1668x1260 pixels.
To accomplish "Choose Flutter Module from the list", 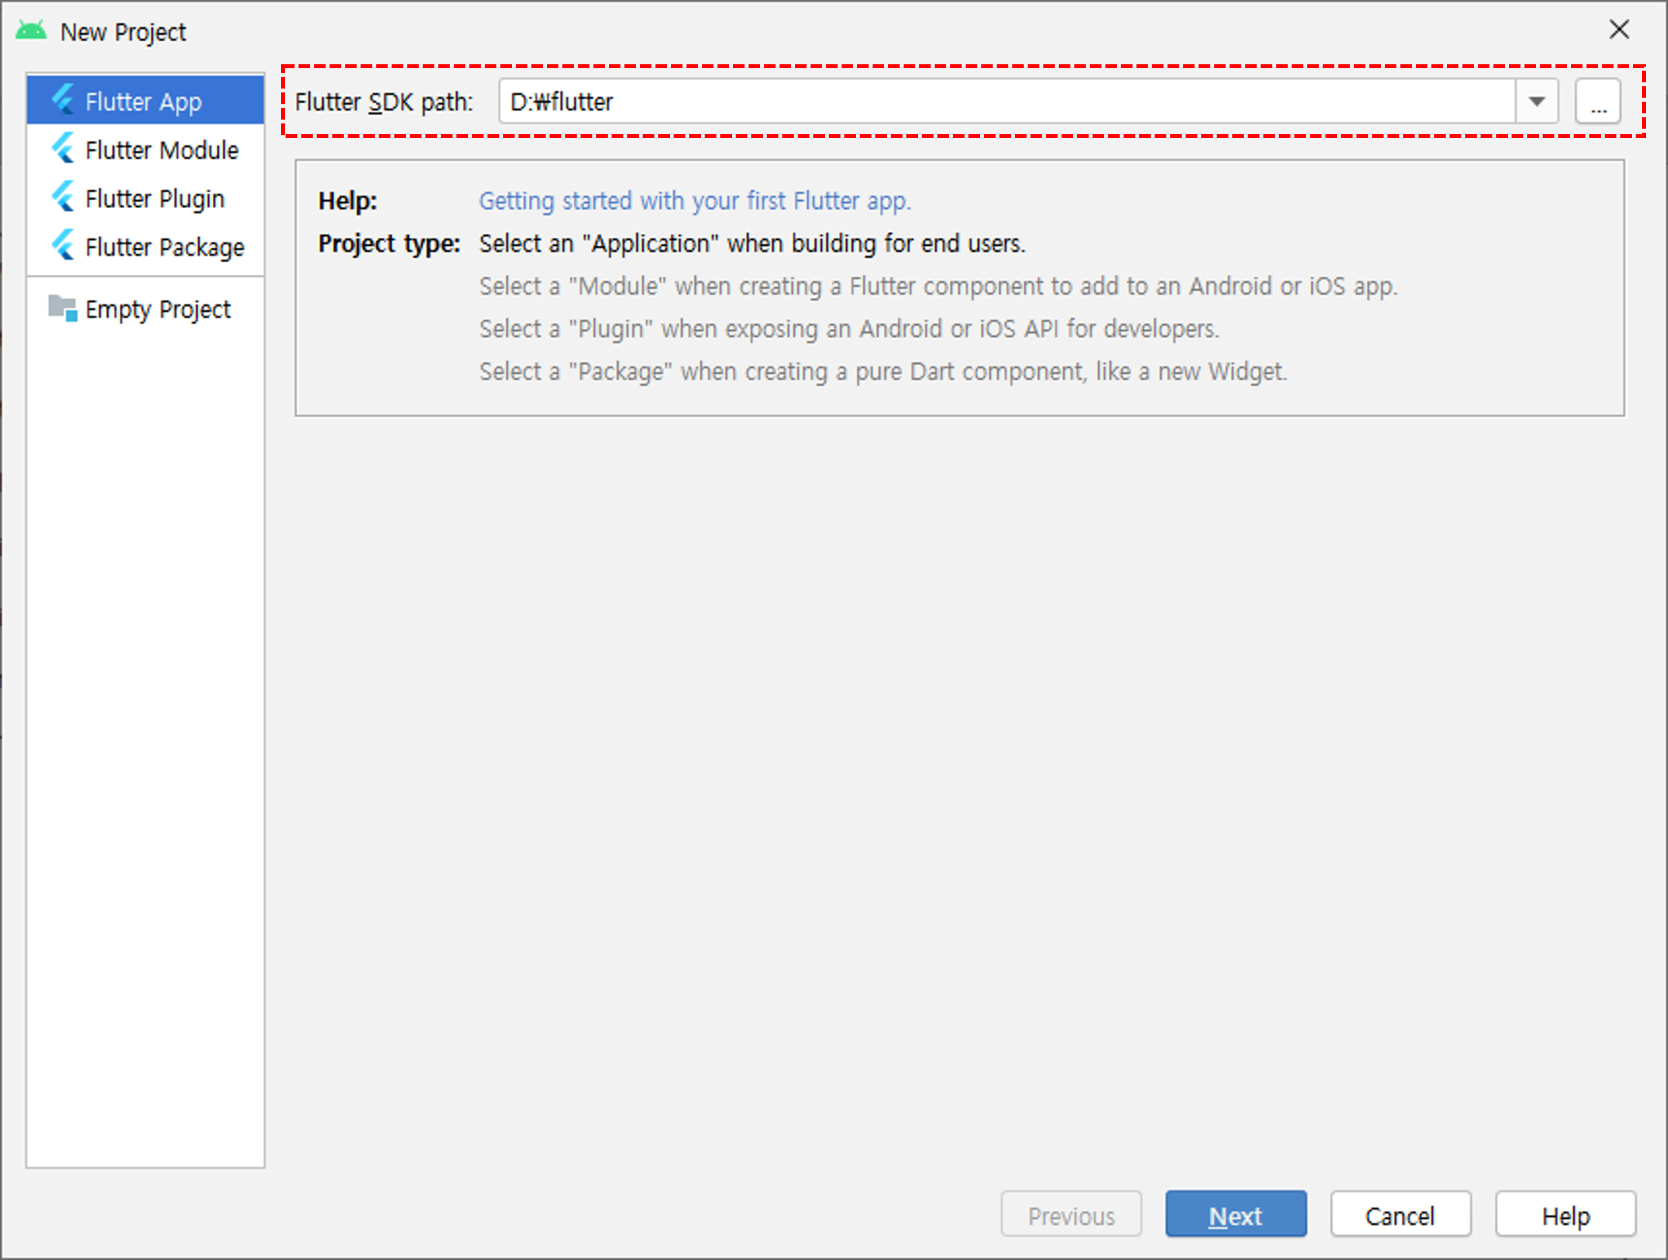I will [x=161, y=150].
